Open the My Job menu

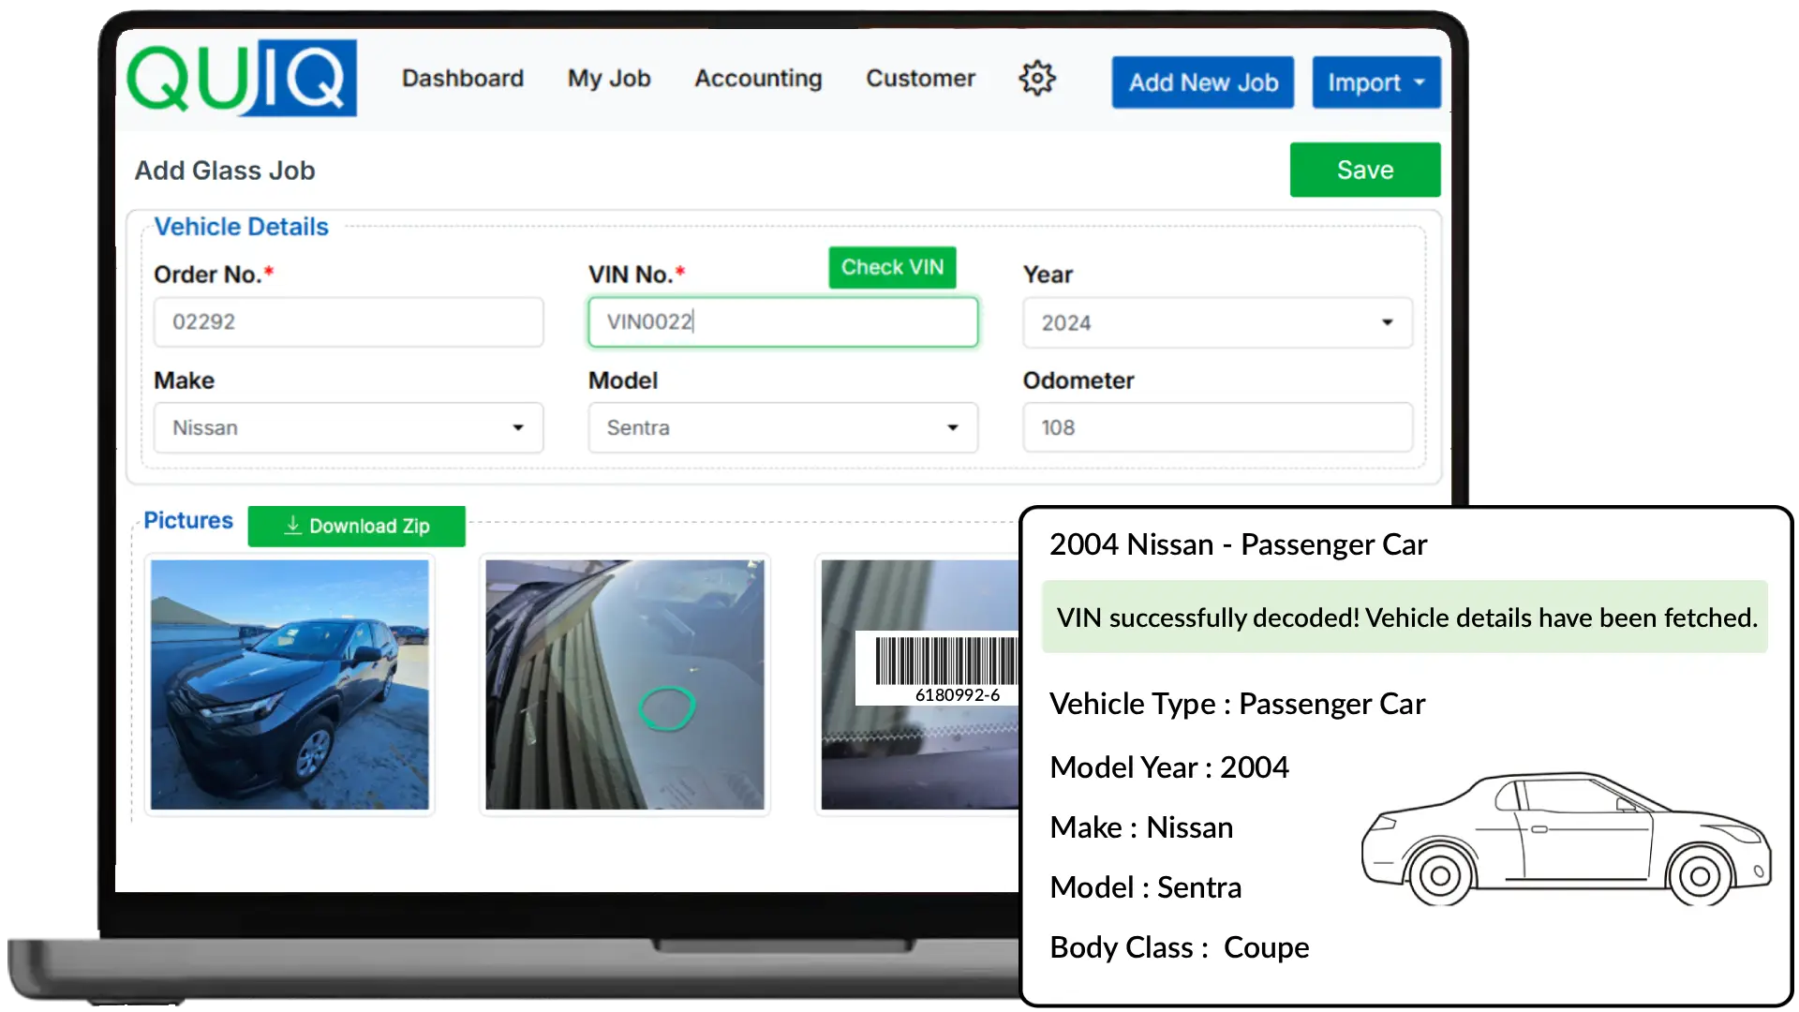click(x=608, y=79)
